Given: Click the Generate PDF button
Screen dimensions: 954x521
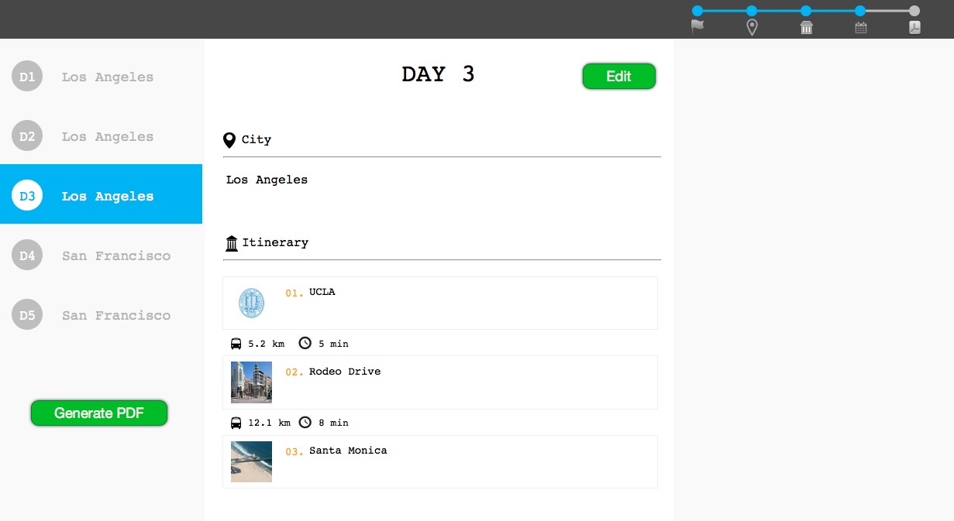Looking at the screenshot, I should [99, 413].
